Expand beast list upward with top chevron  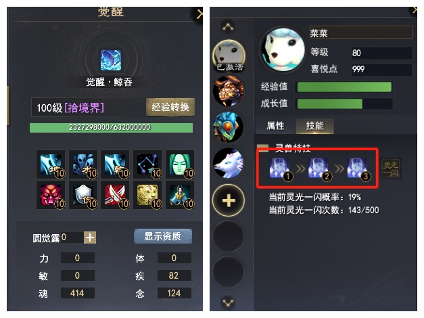point(228,26)
